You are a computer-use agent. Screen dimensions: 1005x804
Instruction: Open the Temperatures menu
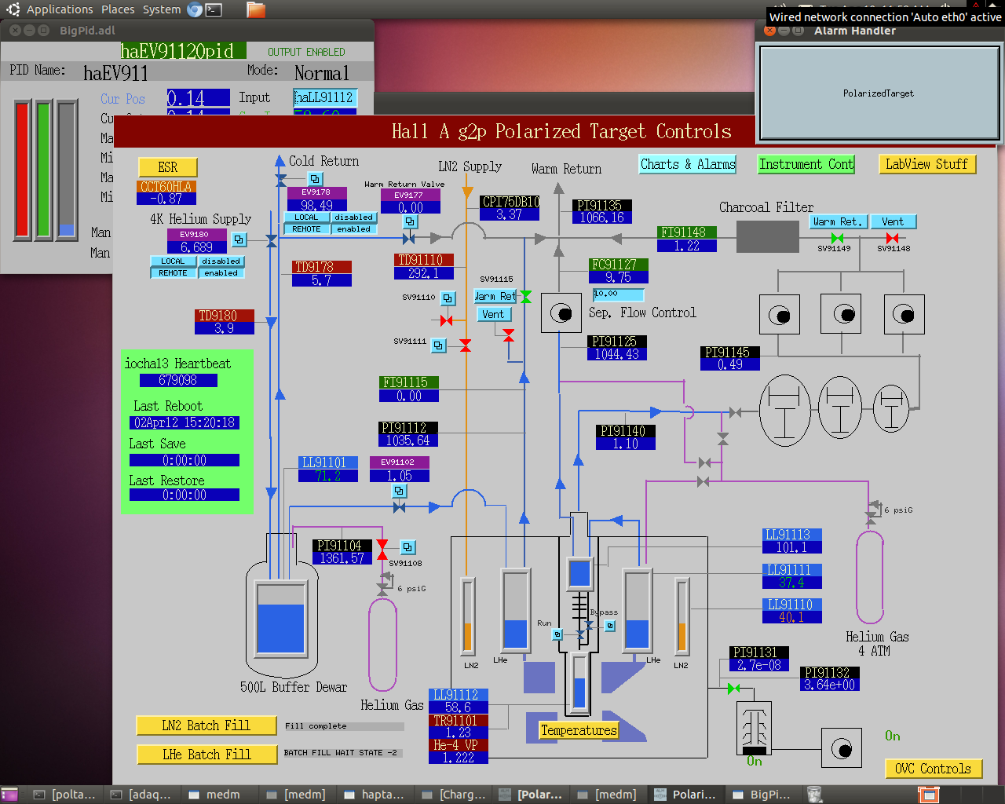click(x=579, y=730)
